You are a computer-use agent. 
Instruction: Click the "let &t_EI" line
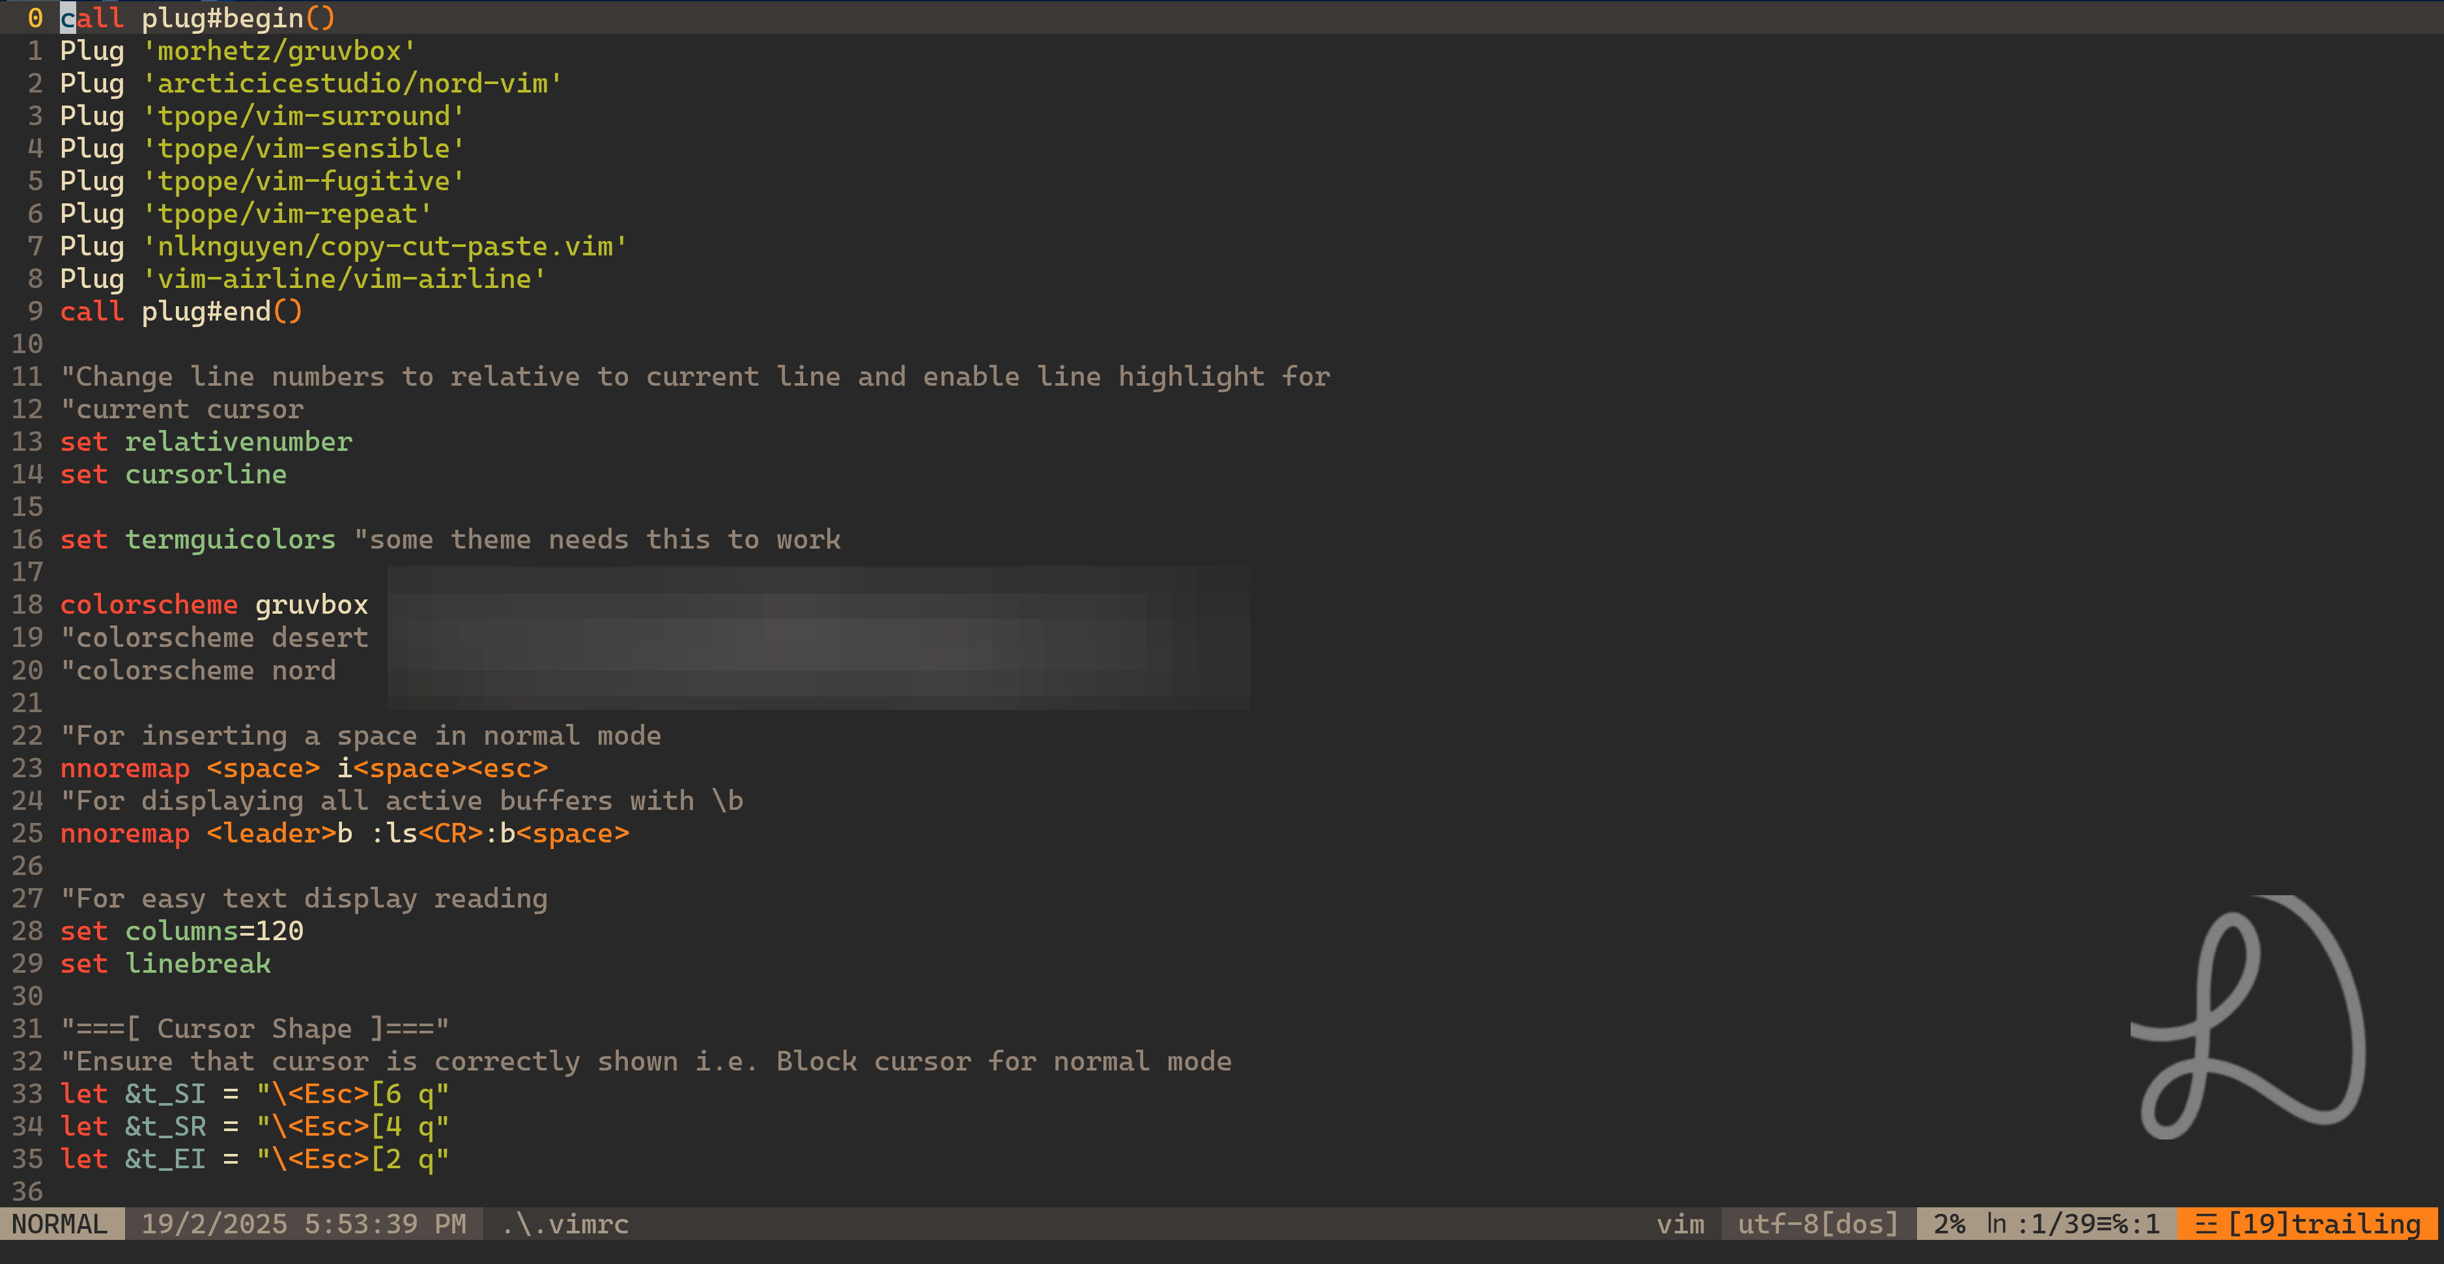255,1158
